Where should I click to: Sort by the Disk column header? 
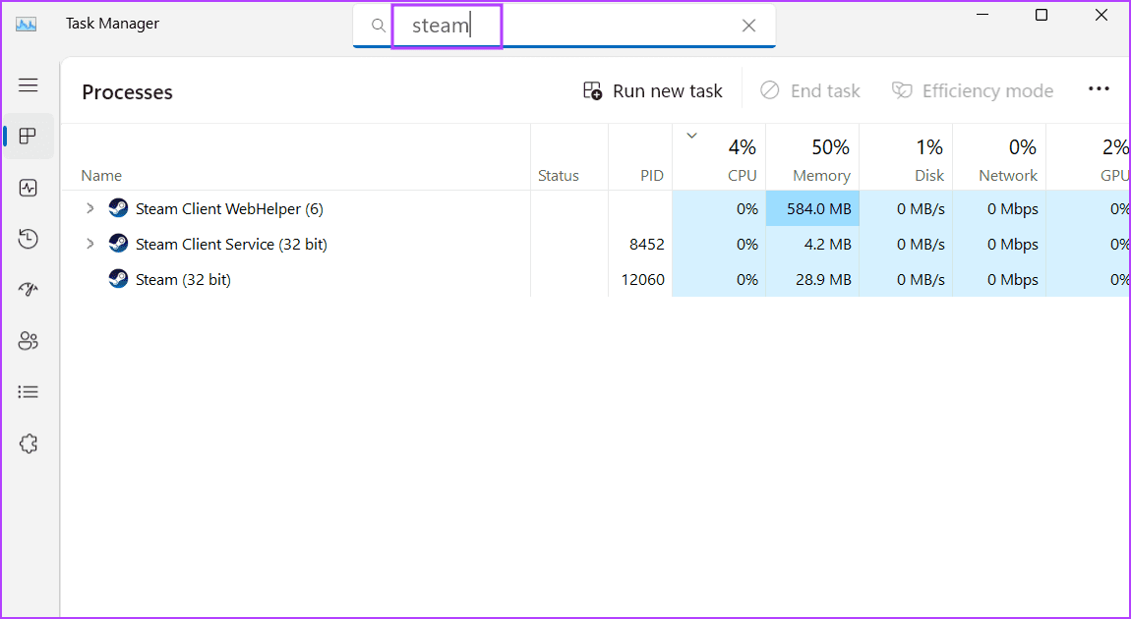point(906,157)
